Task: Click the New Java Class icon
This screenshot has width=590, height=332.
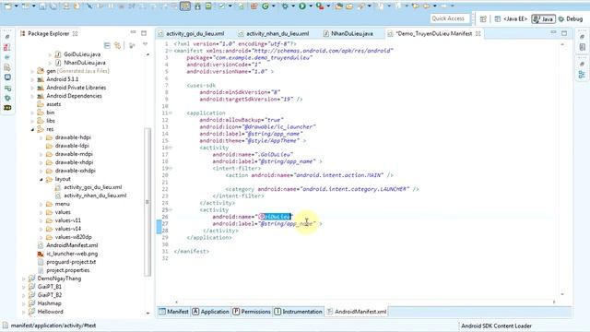Action: click(265, 6)
